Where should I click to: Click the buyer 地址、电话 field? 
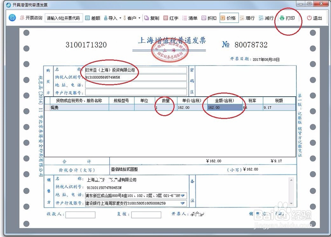136,85
